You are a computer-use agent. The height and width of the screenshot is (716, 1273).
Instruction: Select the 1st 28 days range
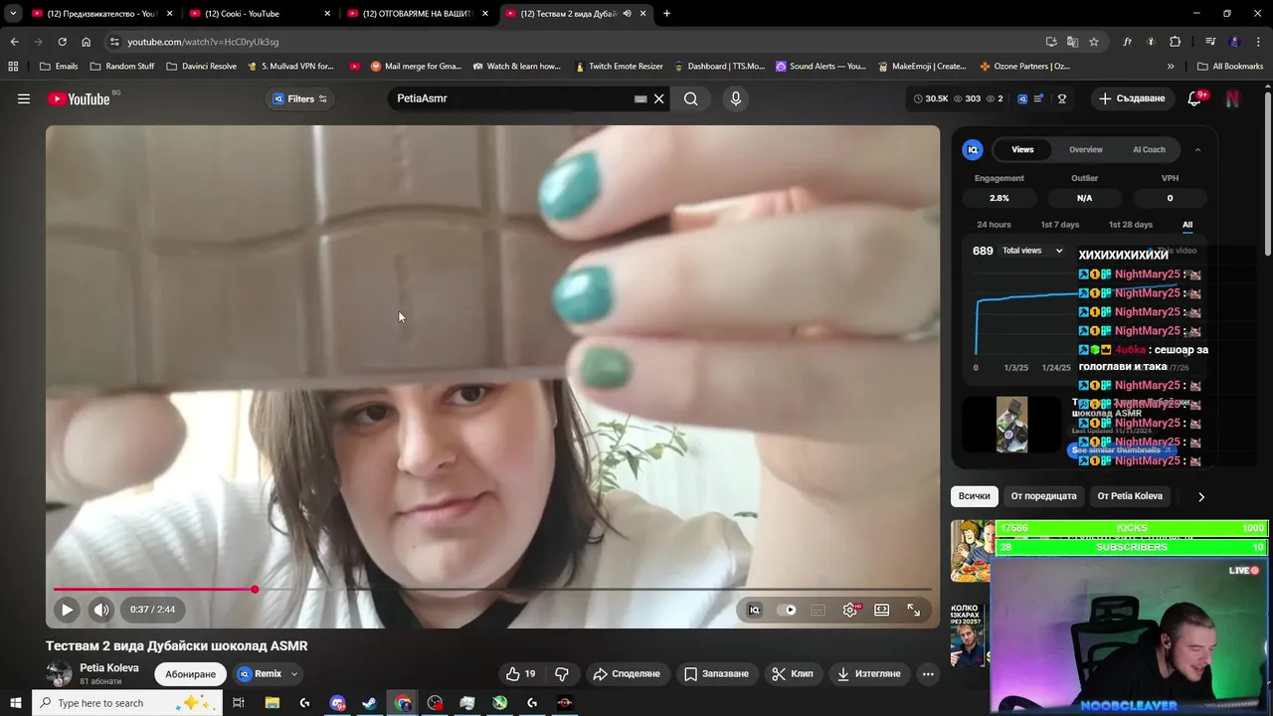point(1131,225)
